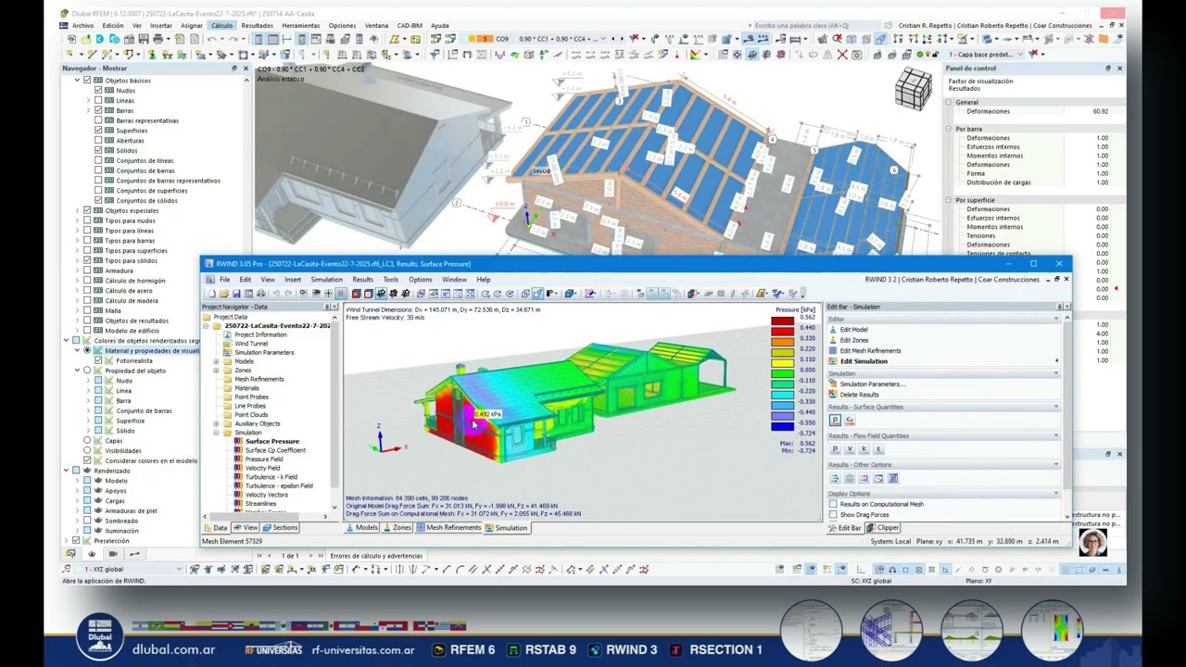
Task: Click the last icon in Results - Other Options
Action: (x=893, y=478)
